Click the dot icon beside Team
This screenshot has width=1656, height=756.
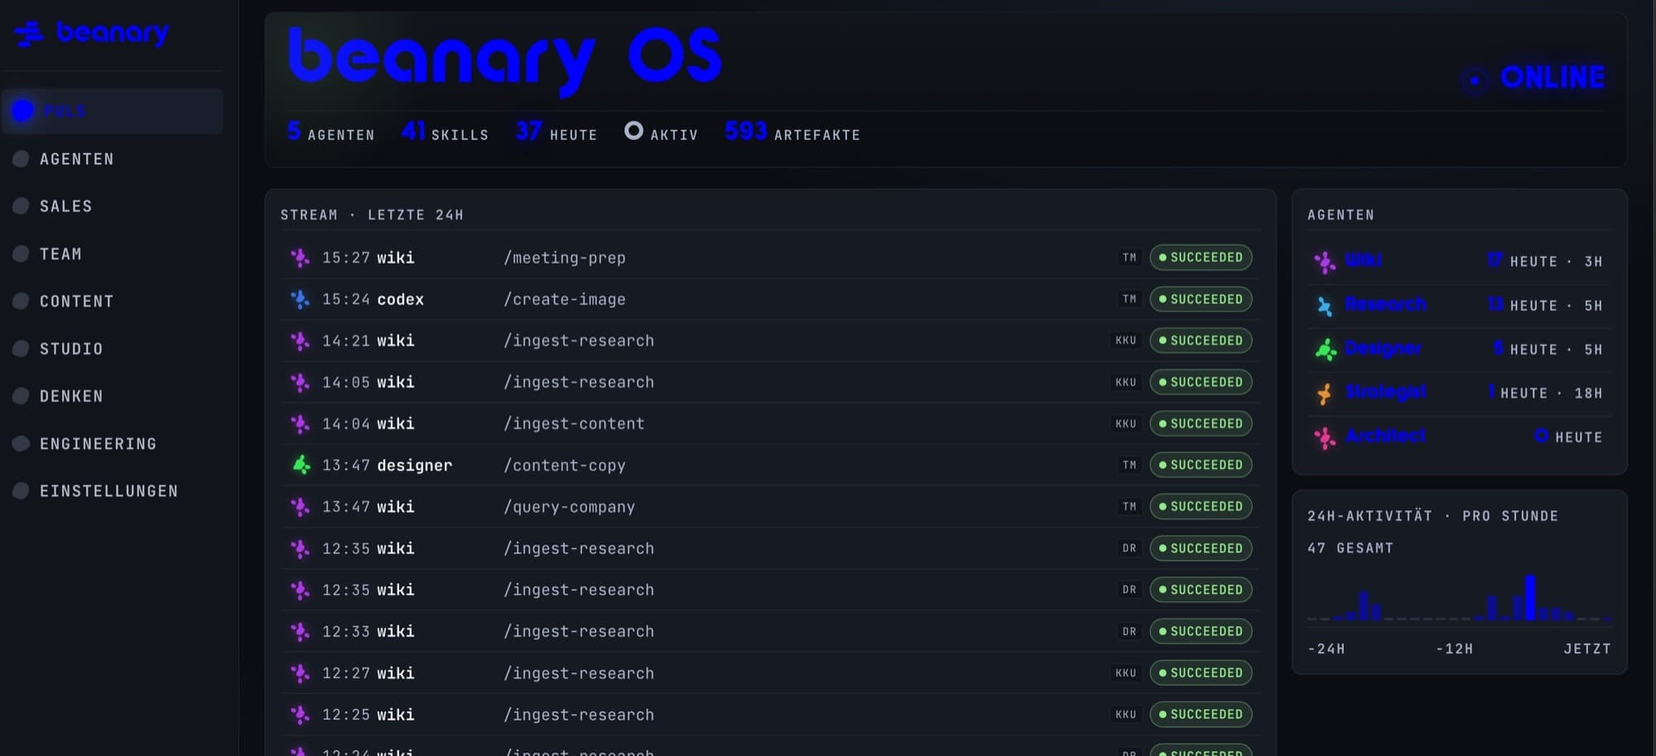21,254
